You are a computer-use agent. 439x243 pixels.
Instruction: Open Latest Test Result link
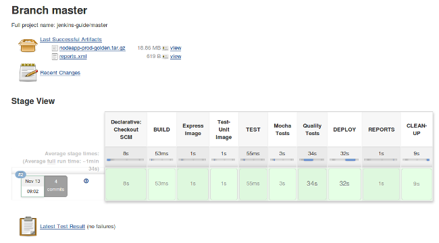coord(62,226)
